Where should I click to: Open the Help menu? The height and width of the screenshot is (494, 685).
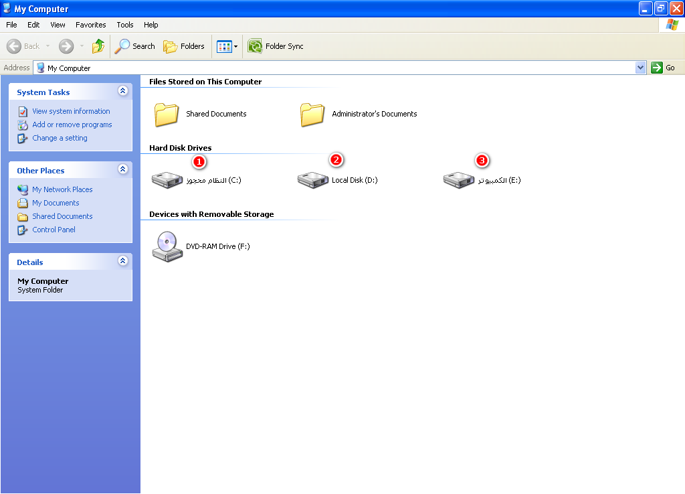click(x=151, y=25)
